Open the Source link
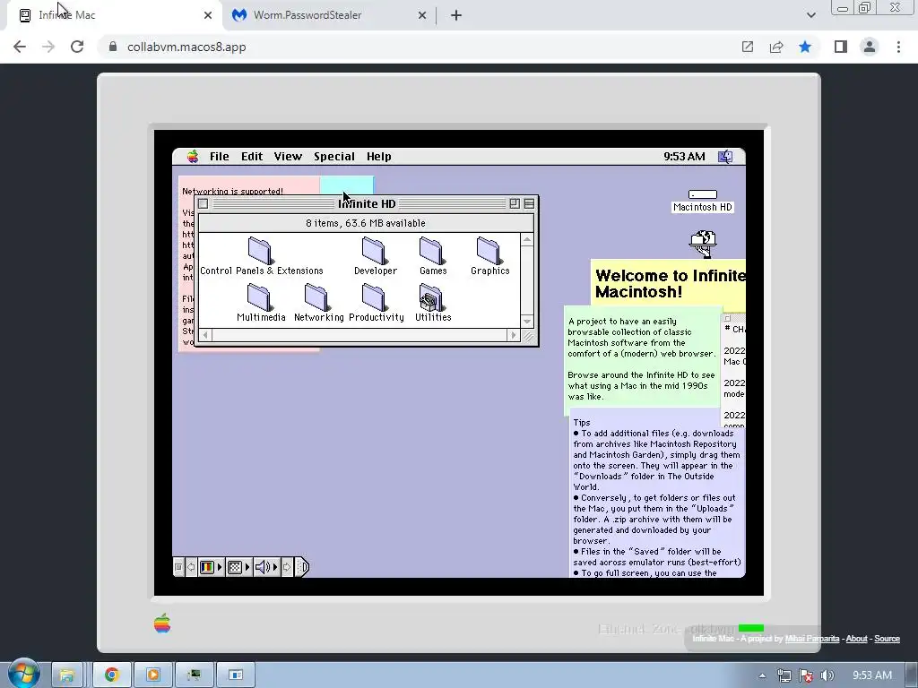Screen dimensions: 918x688 point(887,638)
